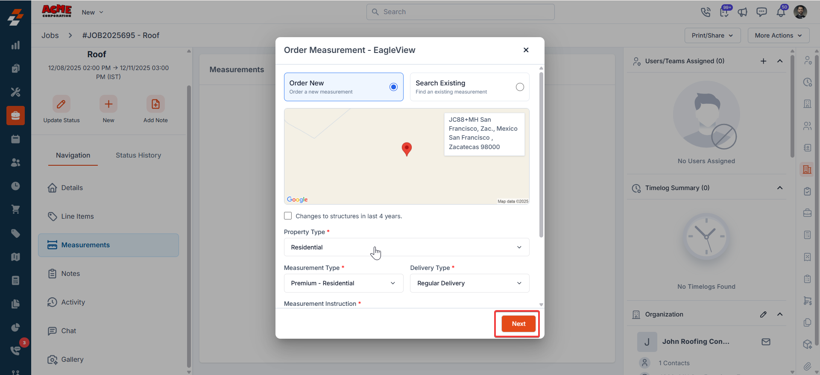Select the Jobs briefcase sidebar icon
The image size is (820, 375).
[x=15, y=115]
